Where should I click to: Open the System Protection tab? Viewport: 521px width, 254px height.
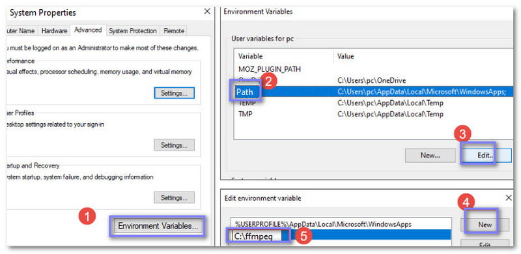pyautogui.click(x=133, y=31)
